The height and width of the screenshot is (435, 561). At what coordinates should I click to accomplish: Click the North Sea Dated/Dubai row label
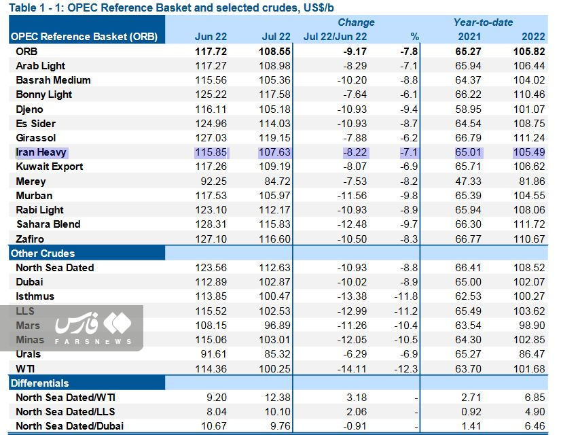coord(69,426)
